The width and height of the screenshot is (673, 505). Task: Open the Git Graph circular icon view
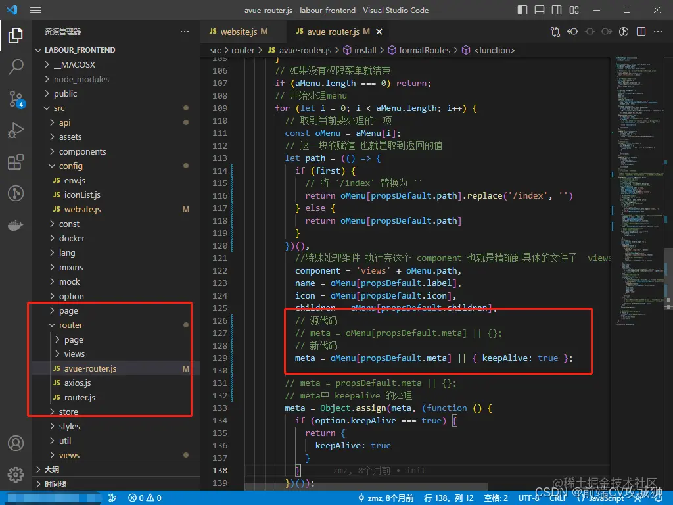[16, 194]
